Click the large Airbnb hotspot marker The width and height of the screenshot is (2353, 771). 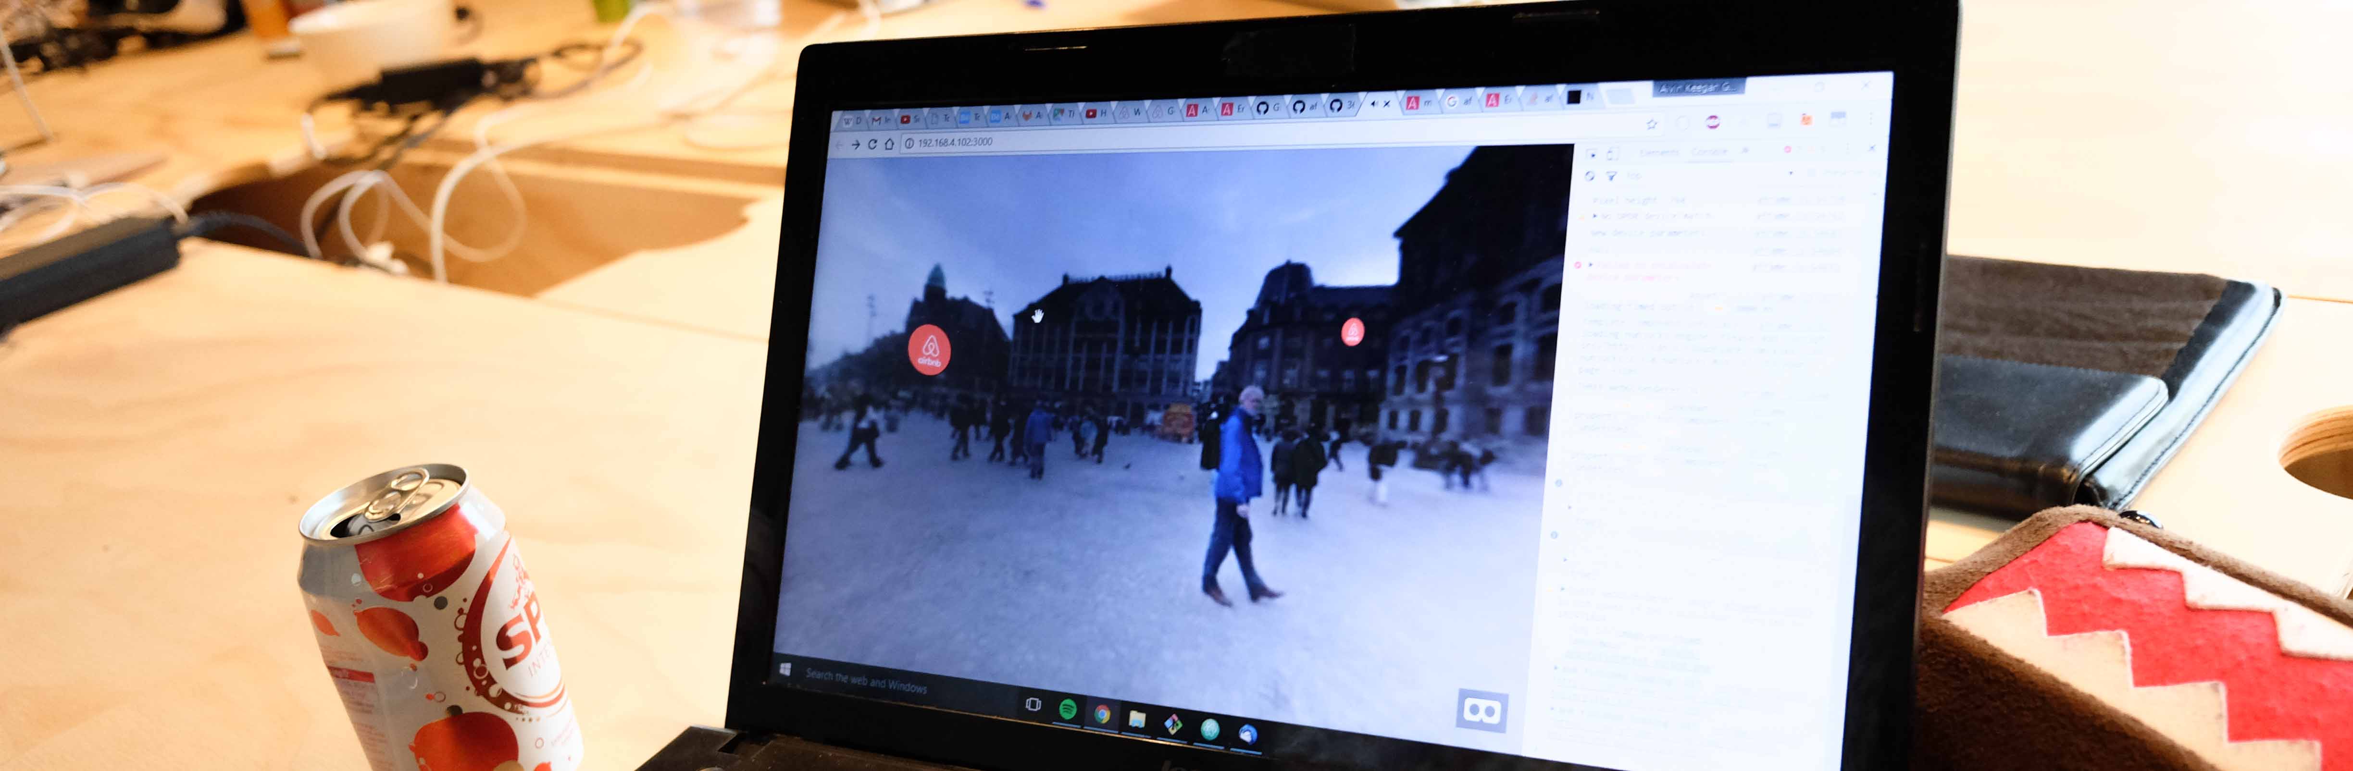pyautogui.click(x=929, y=349)
